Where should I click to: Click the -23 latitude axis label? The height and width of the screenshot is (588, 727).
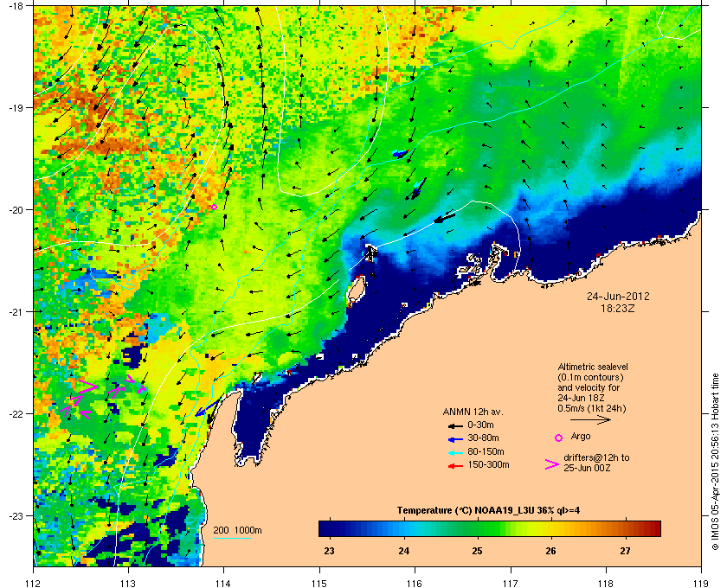tap(16, 515)
